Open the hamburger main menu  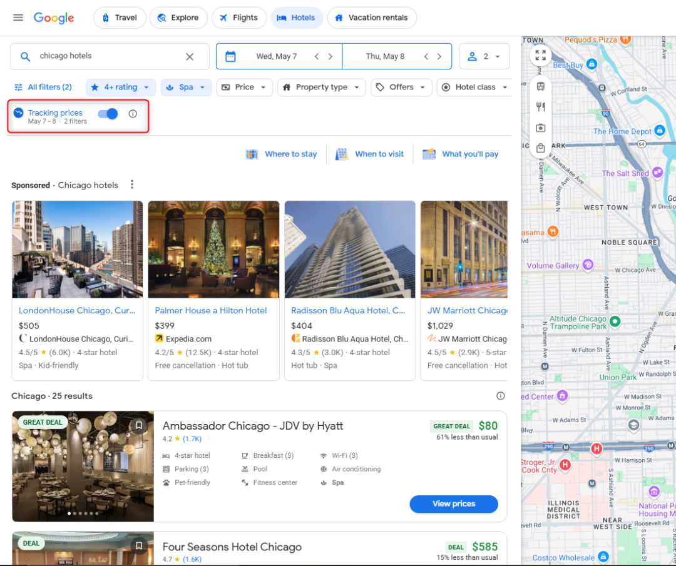[x=18, y=18]
